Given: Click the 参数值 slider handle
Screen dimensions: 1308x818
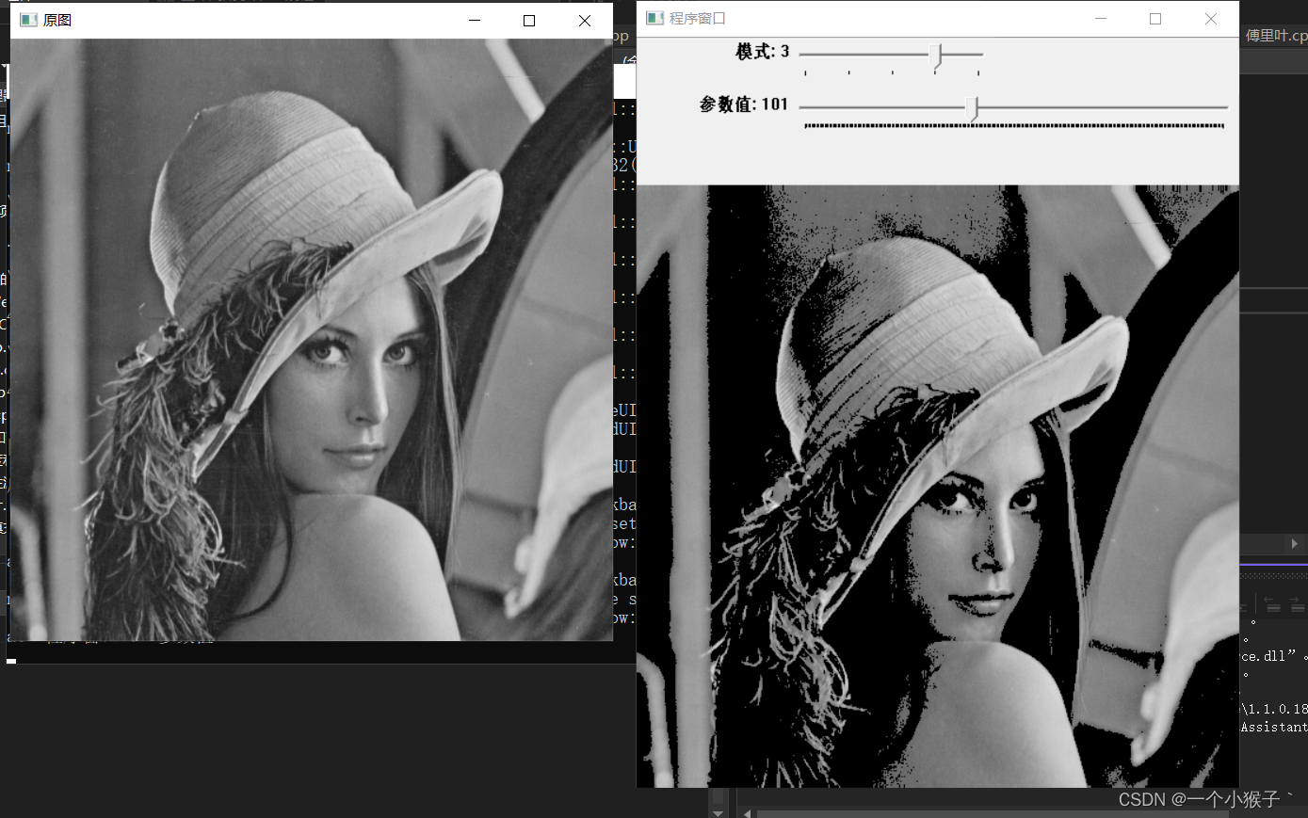Looking at the screenshot, I should click(x=973, y=109).
